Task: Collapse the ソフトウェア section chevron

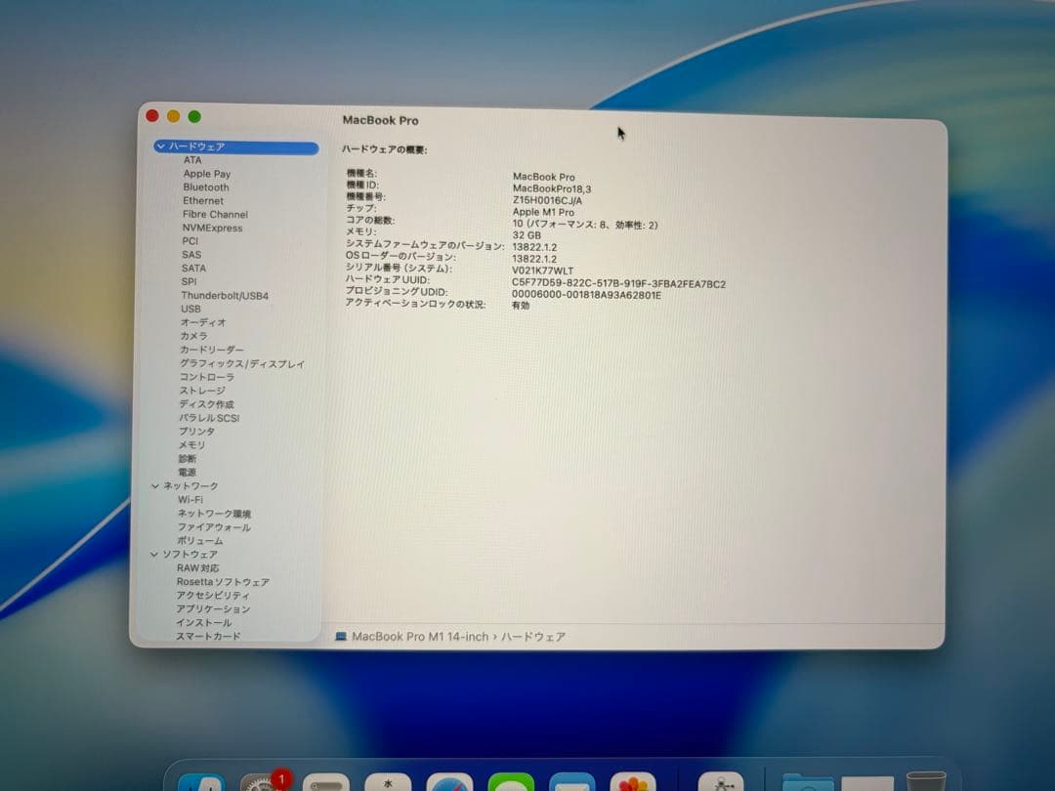Action: click(154, 555)
